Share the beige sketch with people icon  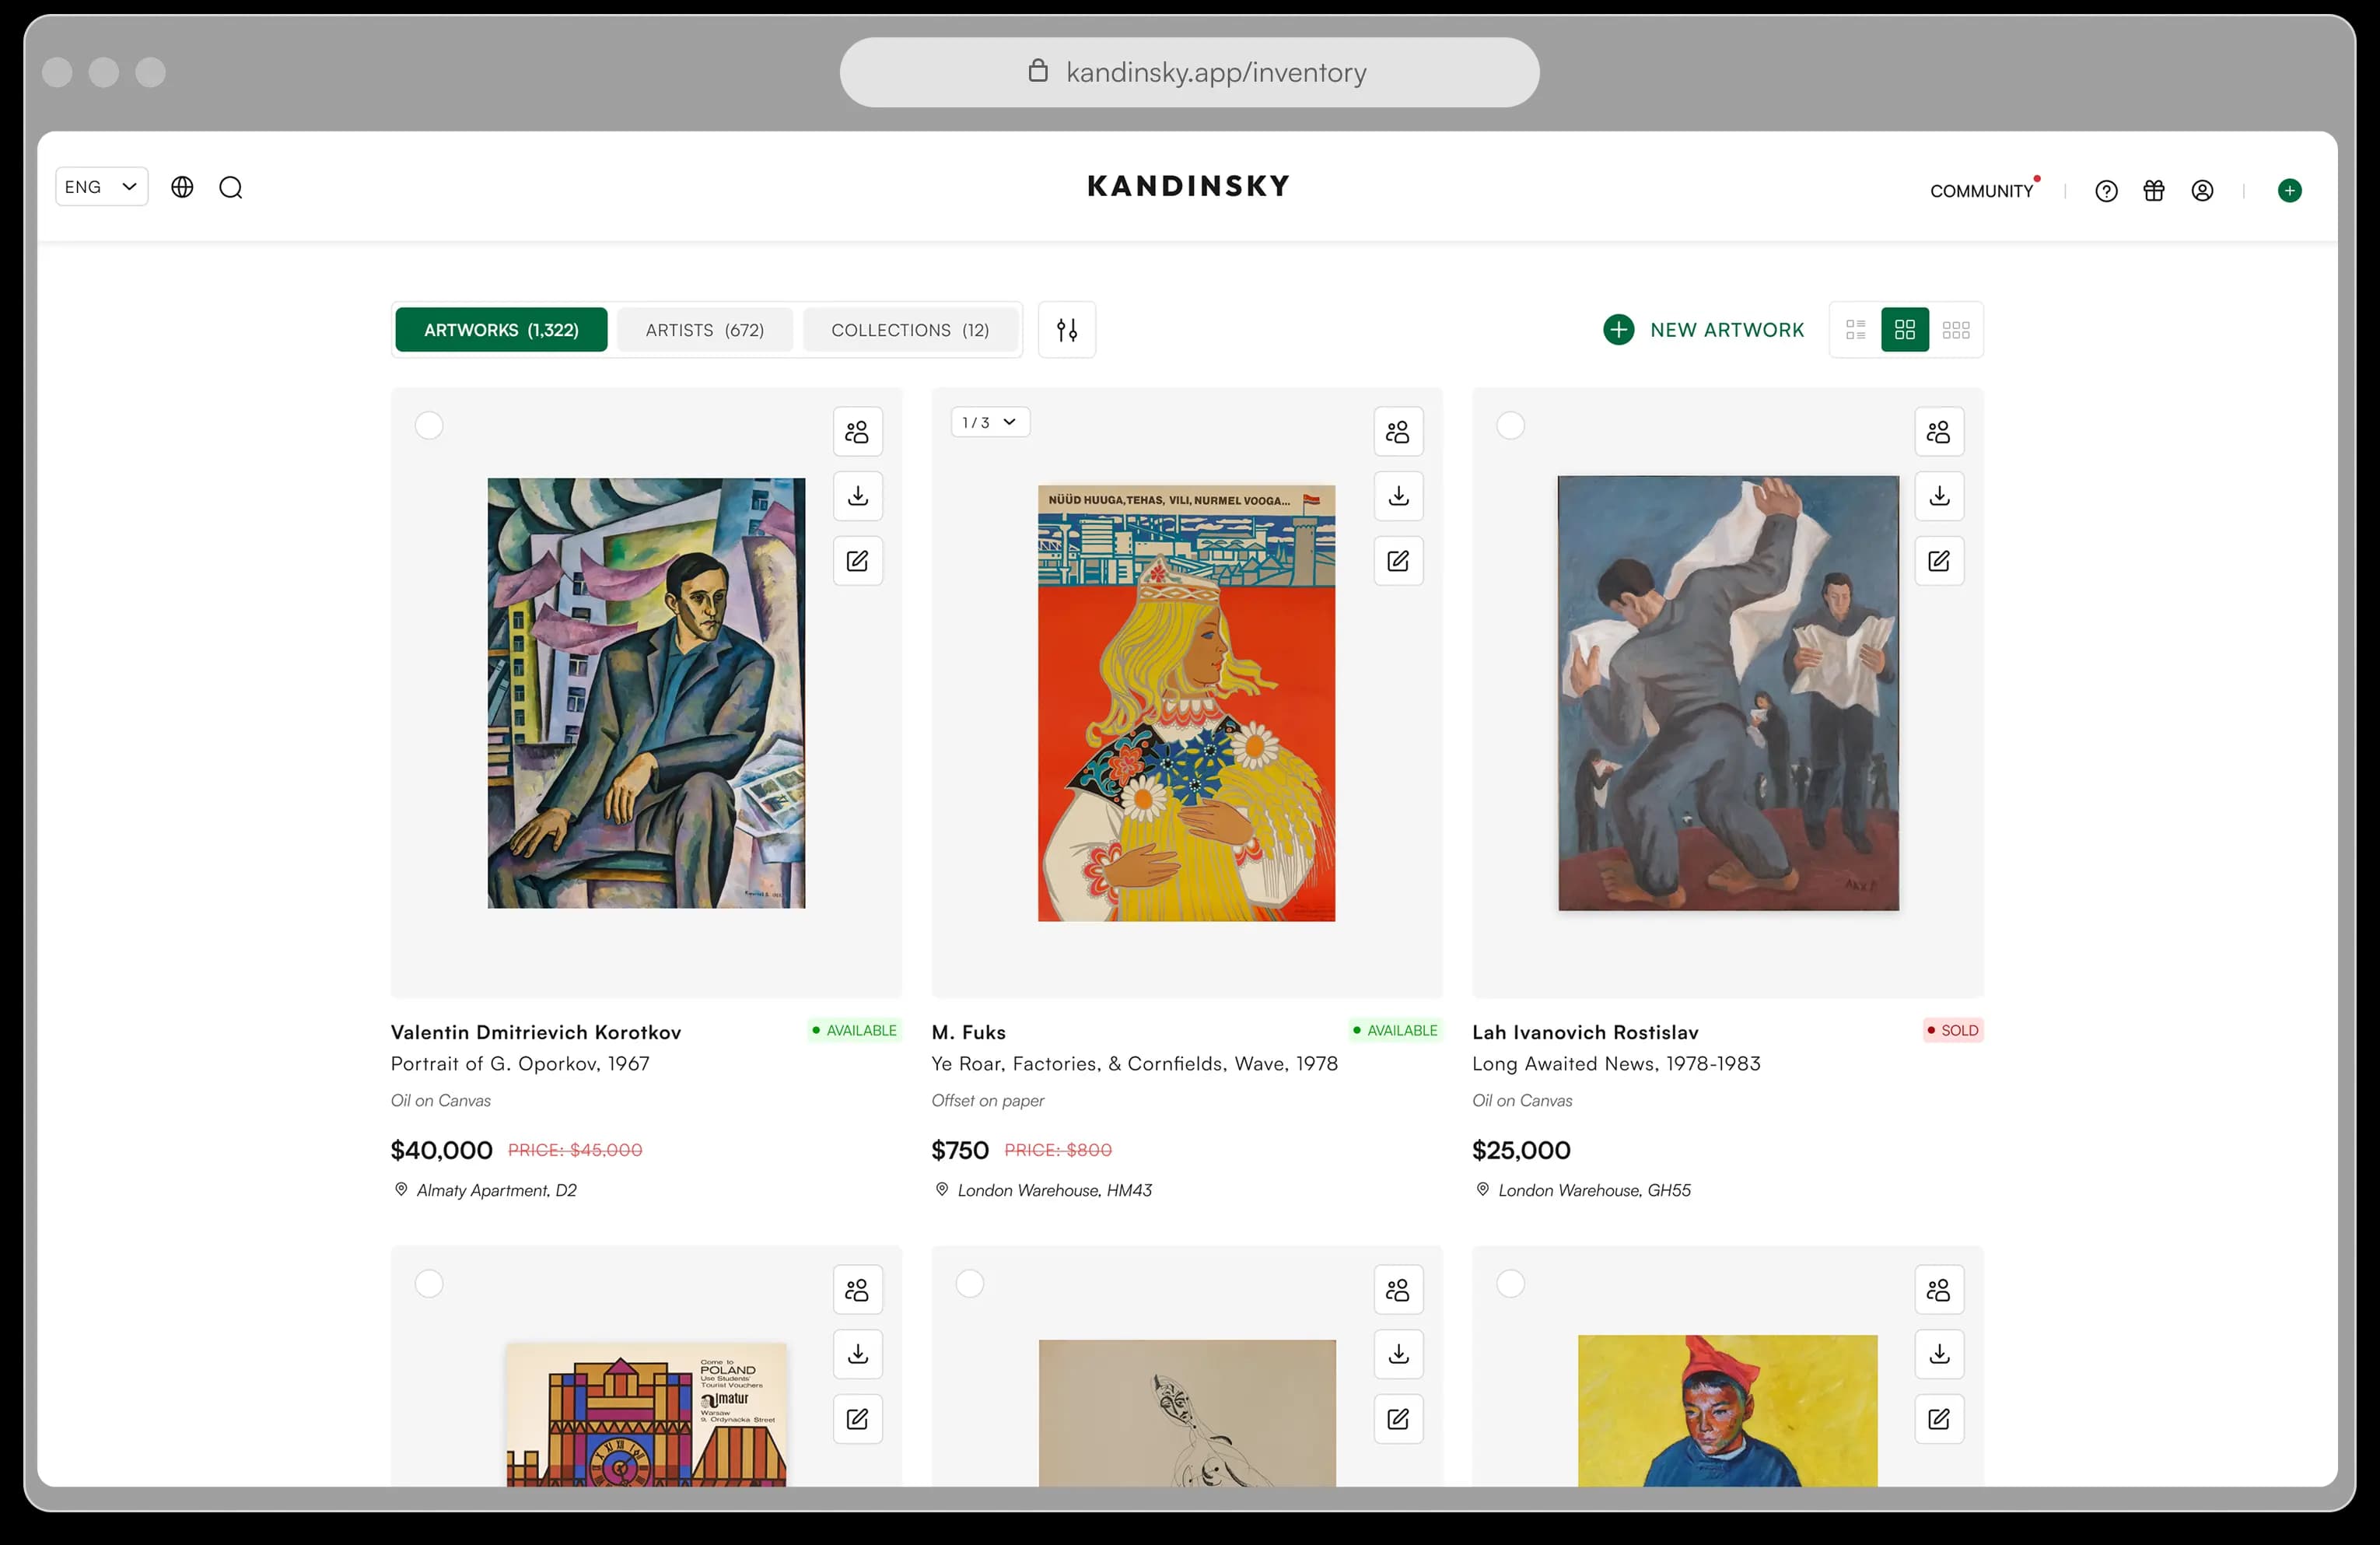(1399, 1290)
